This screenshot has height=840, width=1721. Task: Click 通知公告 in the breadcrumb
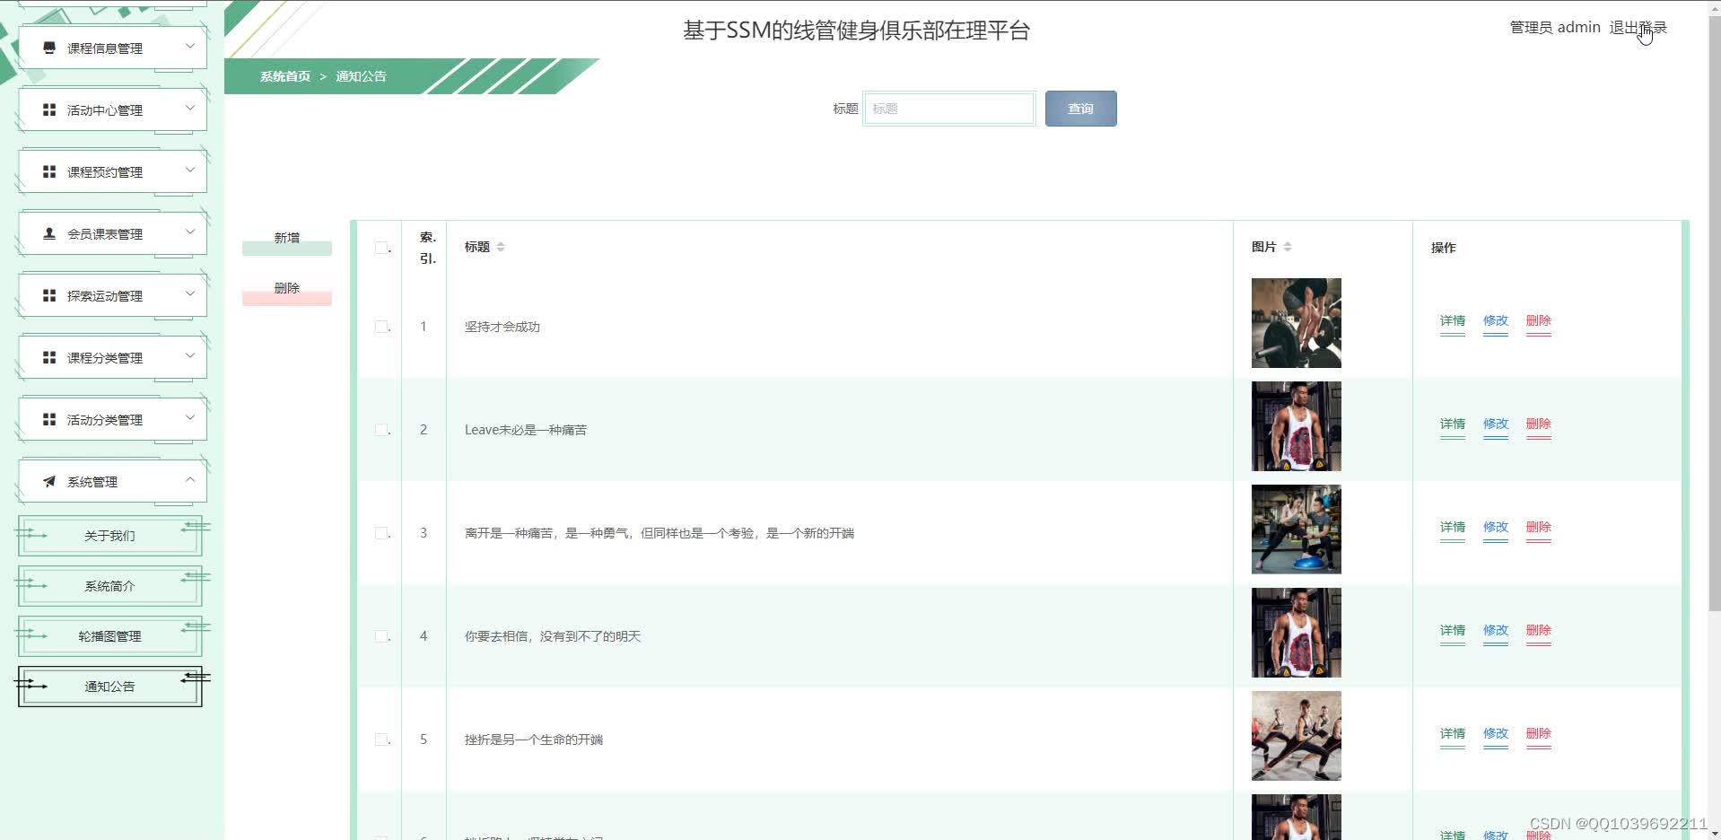pos(361,76)
